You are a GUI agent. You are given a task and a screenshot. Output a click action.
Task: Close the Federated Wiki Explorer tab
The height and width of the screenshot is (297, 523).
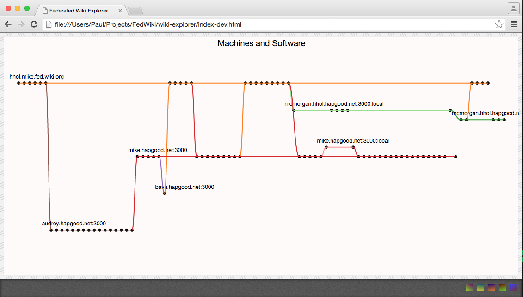(x=120, y=11)
